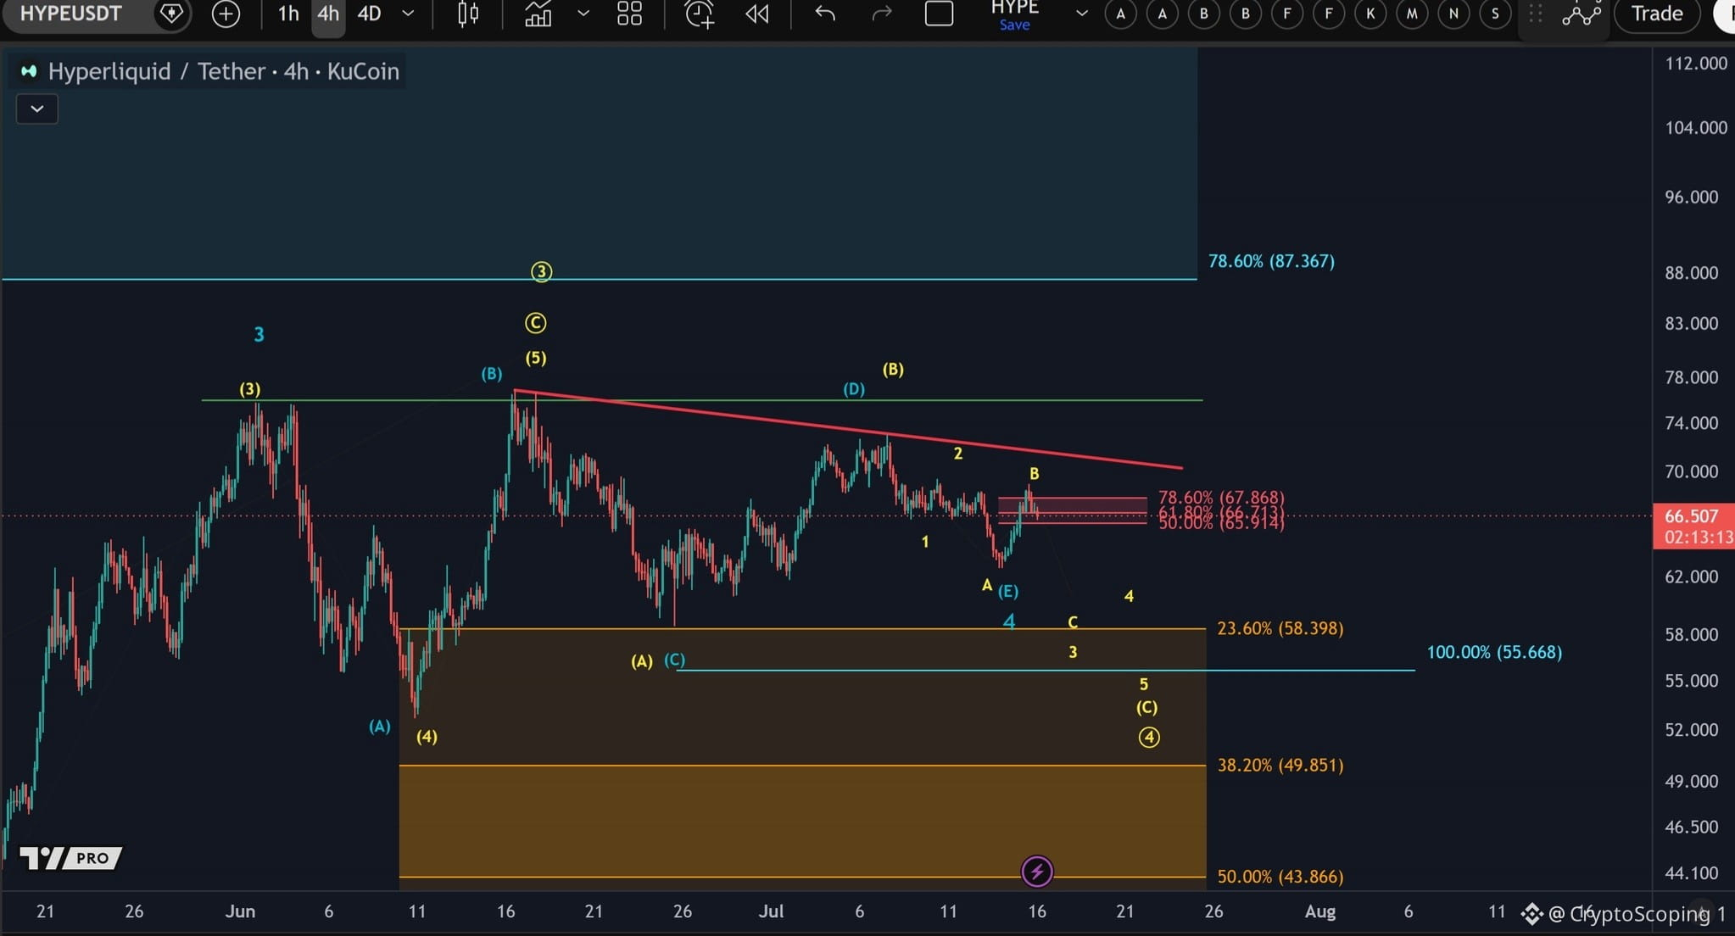Select the 38.20% (49.851) retracement label
The image size is (1735, 936).
(x=1280, y=765)
